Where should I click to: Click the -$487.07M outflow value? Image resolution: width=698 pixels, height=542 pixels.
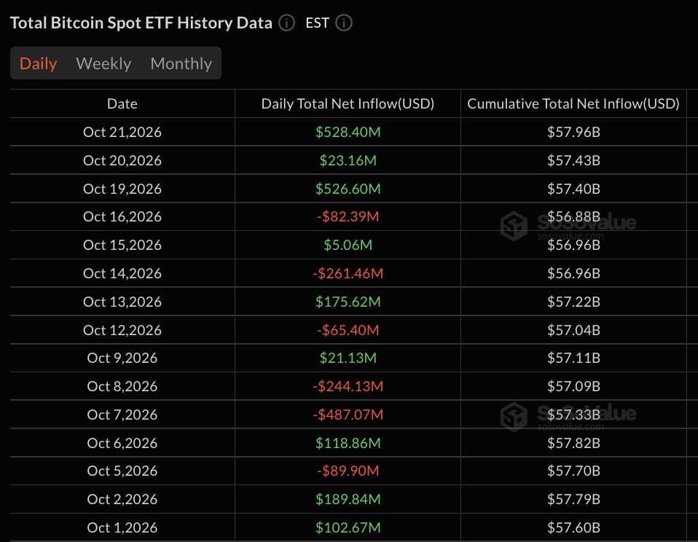pos(348,415)
